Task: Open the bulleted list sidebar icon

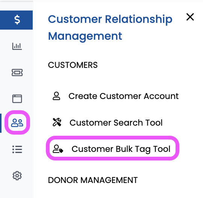Action: (17, 149)
